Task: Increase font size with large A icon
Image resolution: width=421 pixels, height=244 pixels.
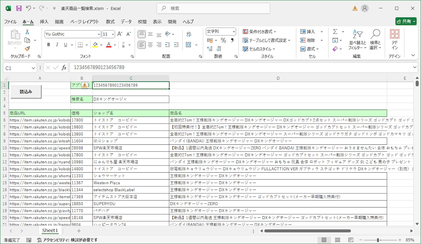Action: point(120,34)
